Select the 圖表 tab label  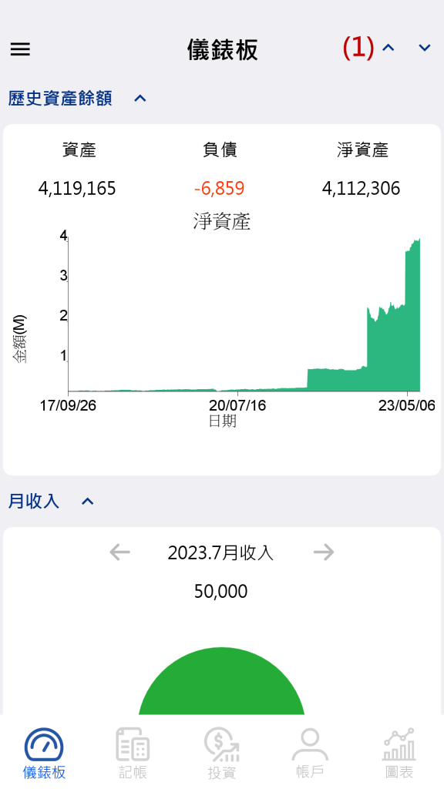pos(399,772)
